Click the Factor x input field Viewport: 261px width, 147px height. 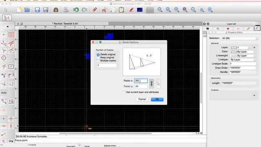141,81
